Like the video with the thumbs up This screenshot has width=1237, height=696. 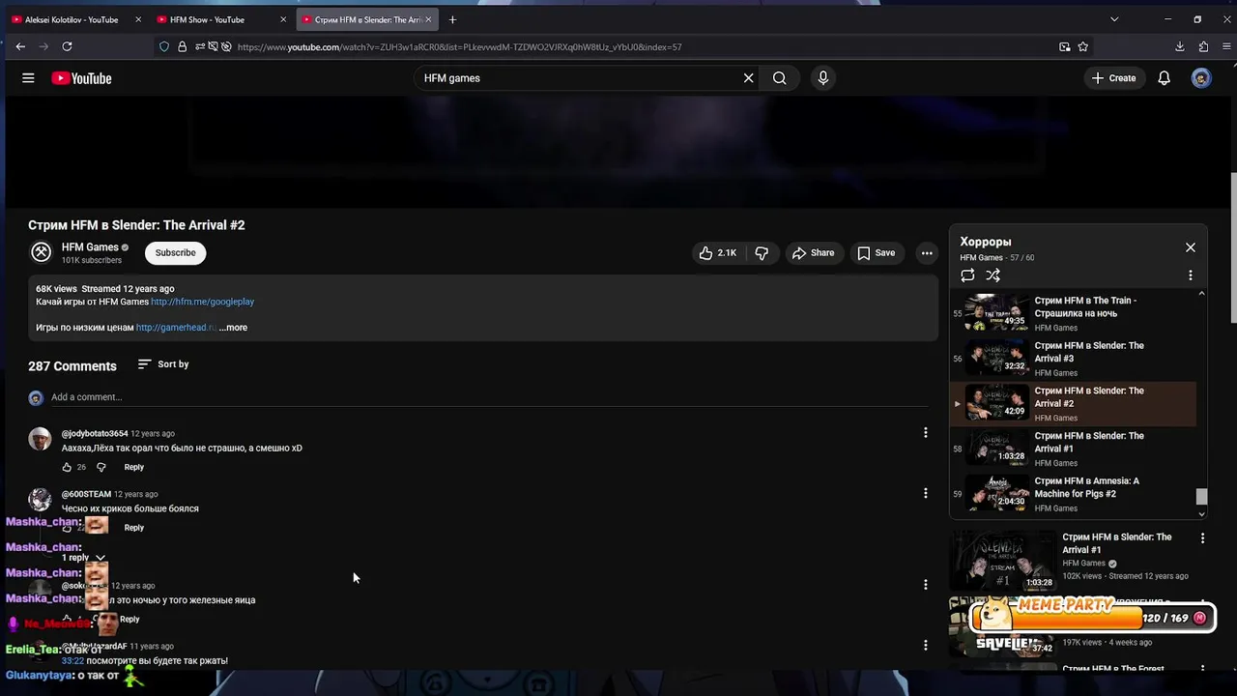718,253
